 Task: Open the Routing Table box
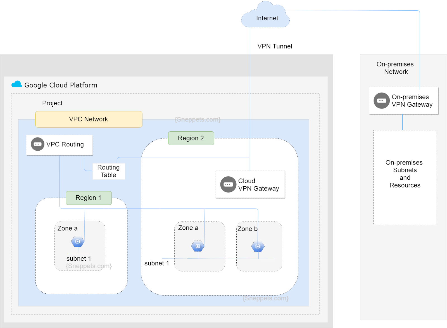108,171
